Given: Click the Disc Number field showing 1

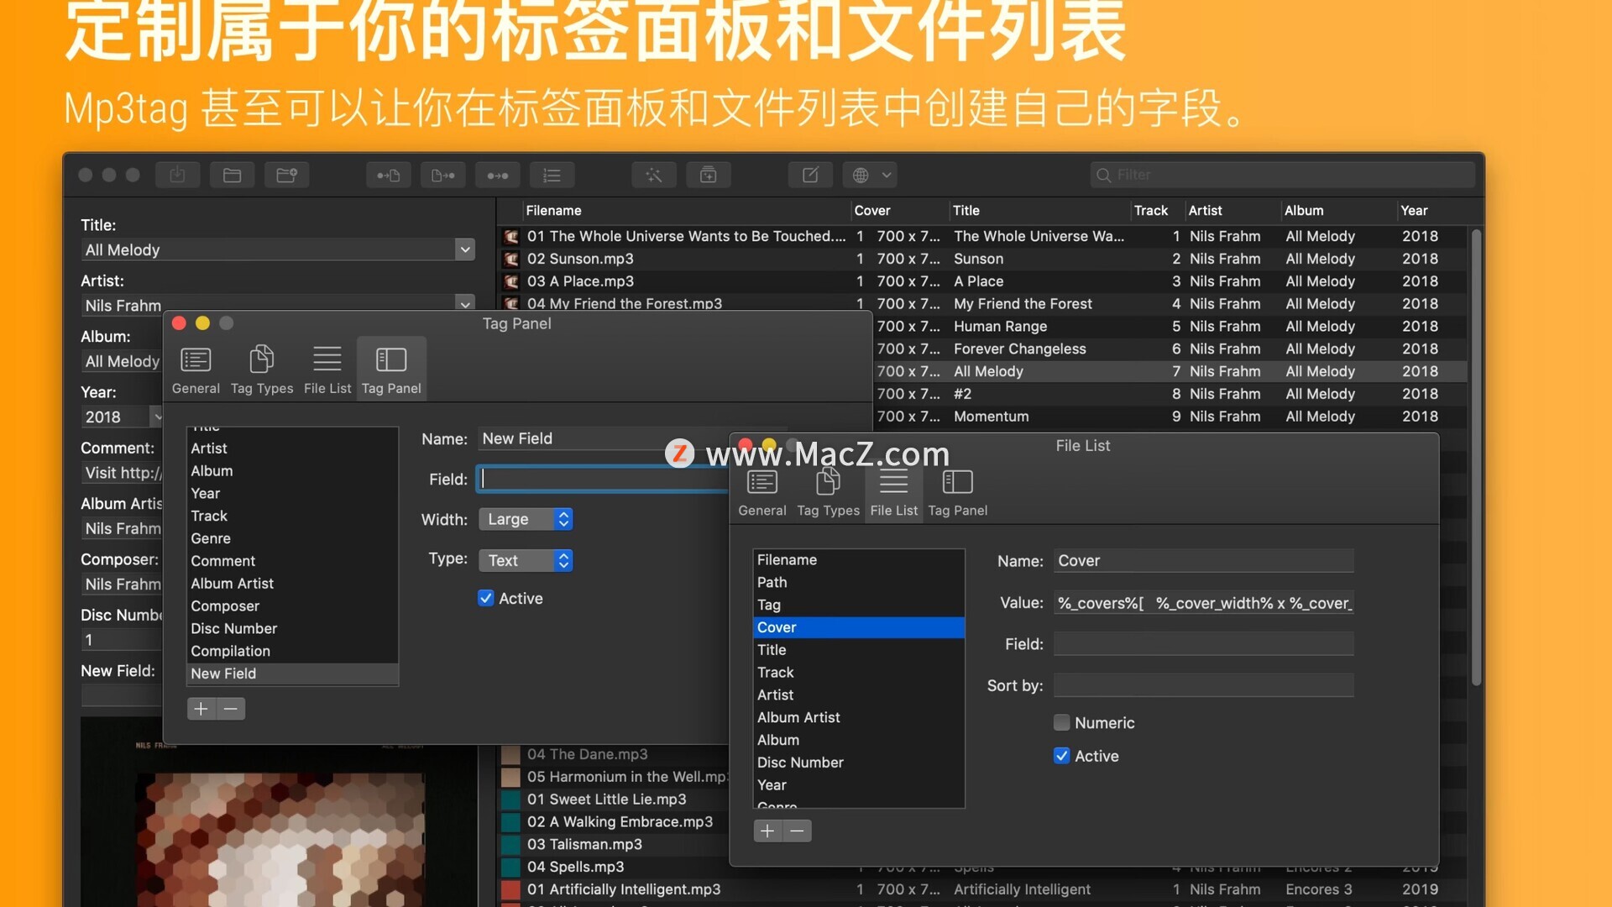Looking at the screenshot, I should [x=122, y=640].
